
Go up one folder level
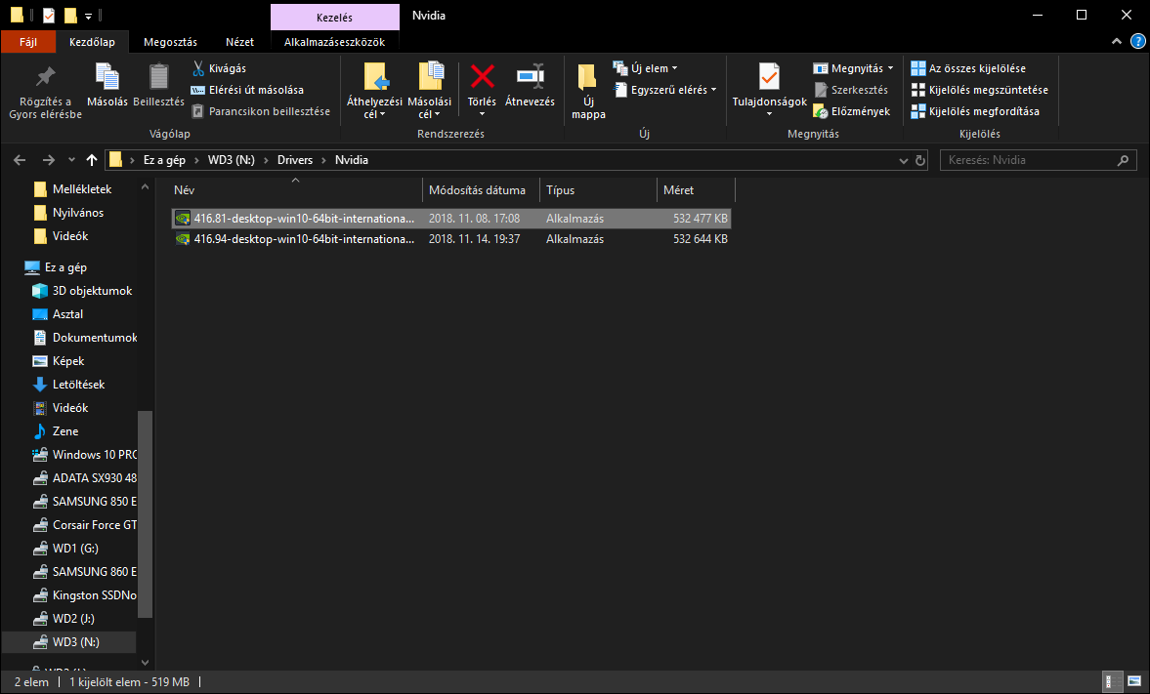click(x=92, y=160)
